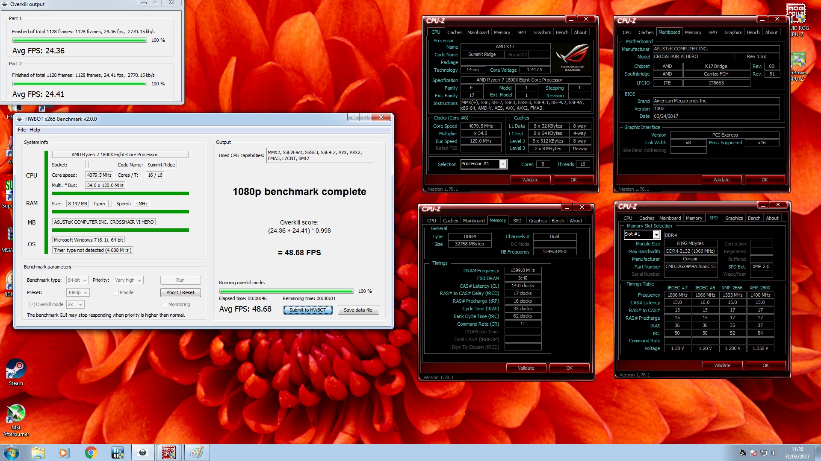Click the Core Voltage 1.417 V value

pos(535,70)
